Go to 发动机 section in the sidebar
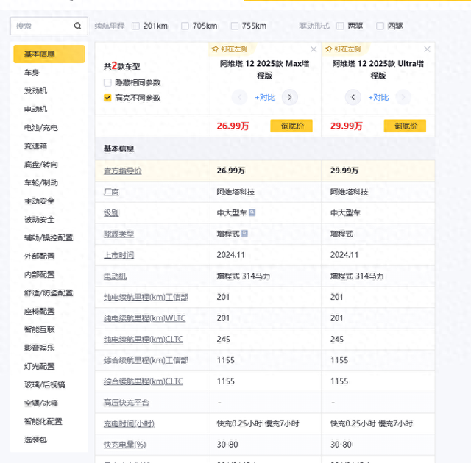The image size is (471, 463). (x=35, y=90)
